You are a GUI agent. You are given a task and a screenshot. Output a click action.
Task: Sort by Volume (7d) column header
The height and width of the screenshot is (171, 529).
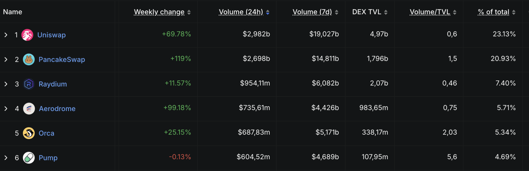[x=312, y=12]
